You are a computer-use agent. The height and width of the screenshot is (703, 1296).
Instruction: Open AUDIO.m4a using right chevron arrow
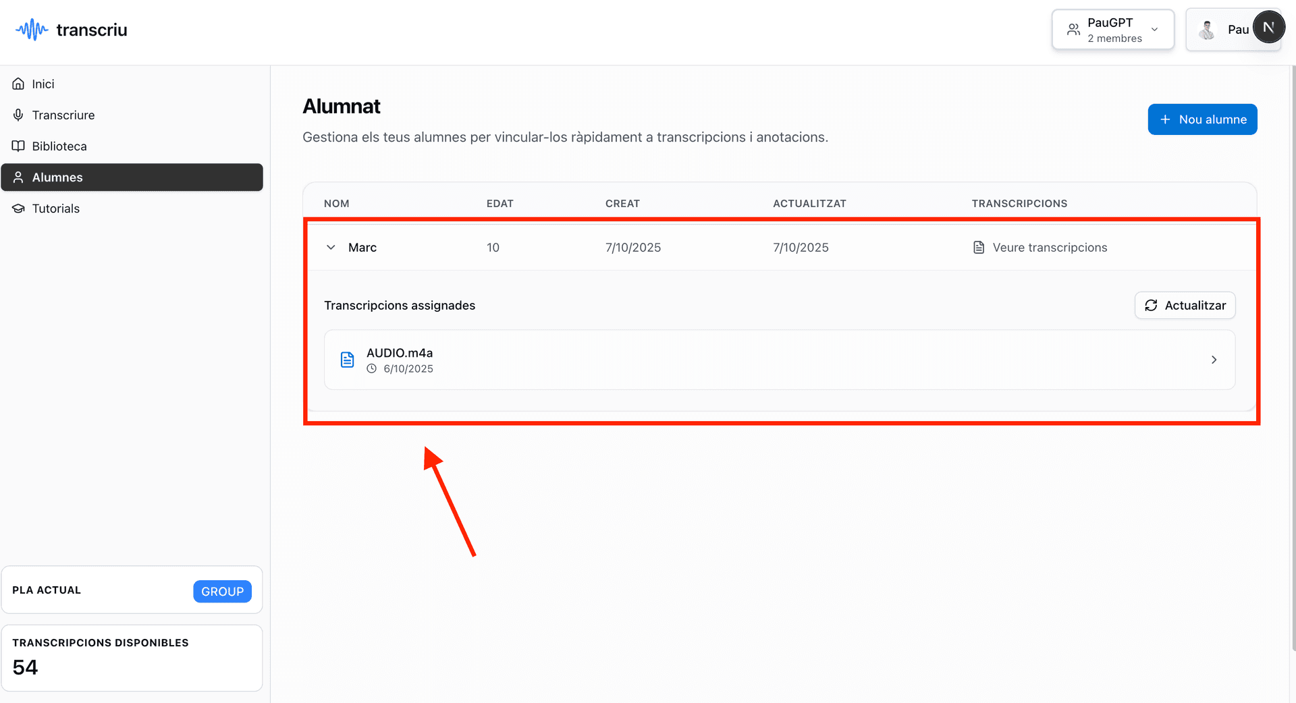[x=1214, y=360]
